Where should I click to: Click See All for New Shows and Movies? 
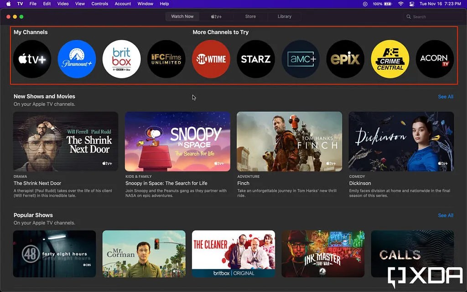click(x=445, y=97)
